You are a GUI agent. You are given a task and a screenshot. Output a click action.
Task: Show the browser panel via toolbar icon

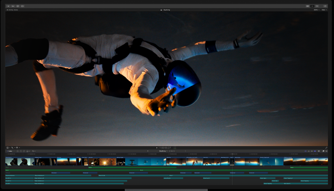(307, 6)
